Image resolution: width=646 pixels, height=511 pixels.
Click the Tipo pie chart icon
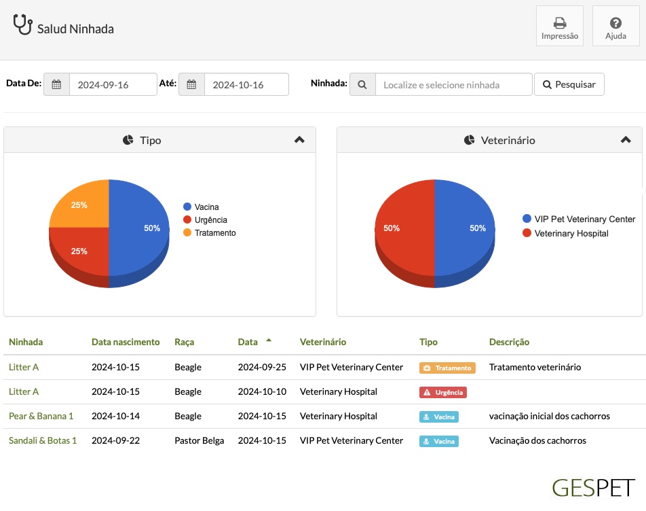click(x=128, y=140)
